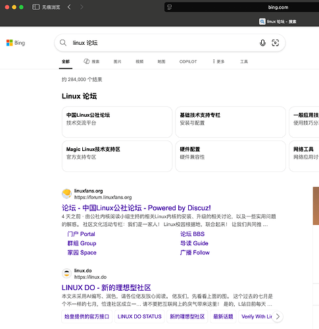Open the 广播 Follow sitelink
Screen dimensions: 319x329
pos(195,253)
